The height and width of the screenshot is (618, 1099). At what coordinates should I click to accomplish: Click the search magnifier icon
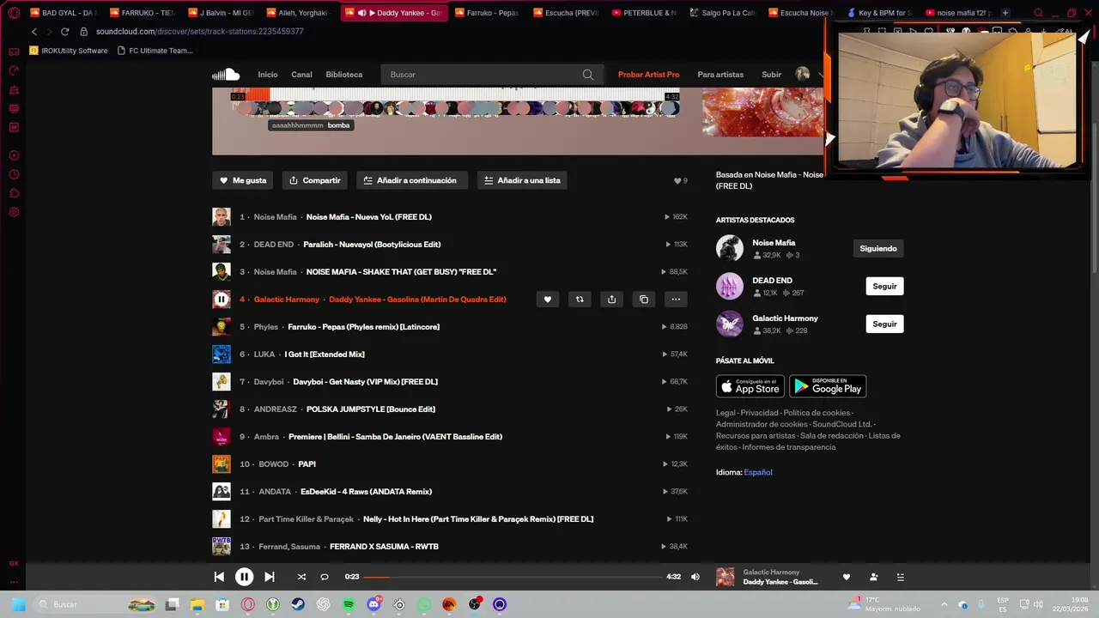click(x=588, y=75)
